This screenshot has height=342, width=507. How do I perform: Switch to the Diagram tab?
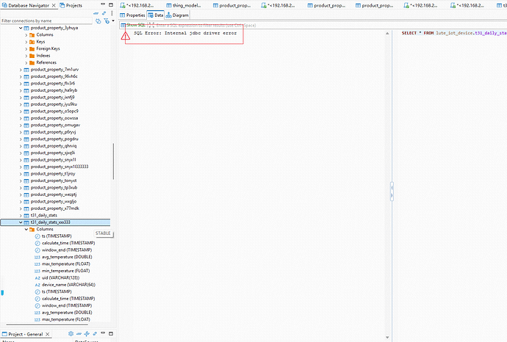tap(178, 15)
